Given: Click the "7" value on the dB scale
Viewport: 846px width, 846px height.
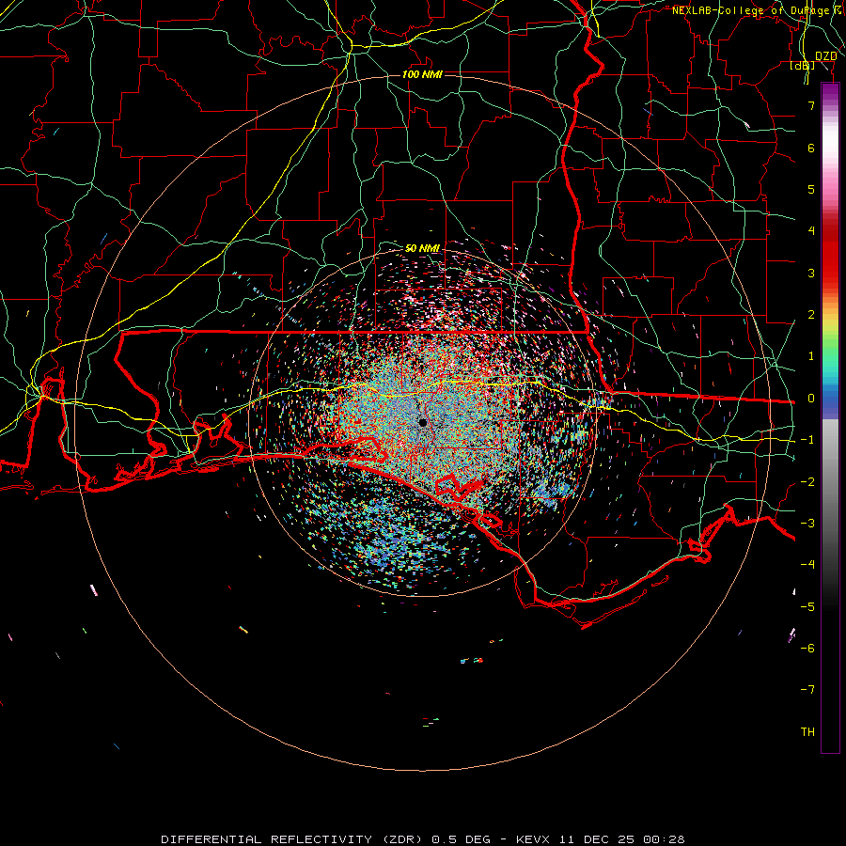Looking at the screenshot, I should (811, 105).
